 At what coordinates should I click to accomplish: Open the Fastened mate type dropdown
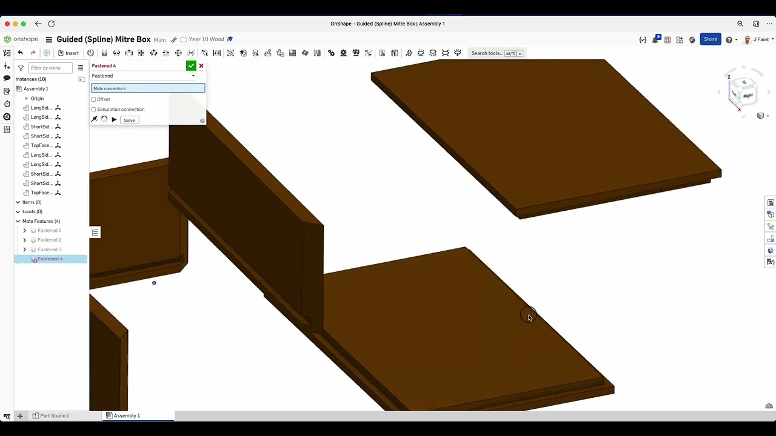pos(143,76)
